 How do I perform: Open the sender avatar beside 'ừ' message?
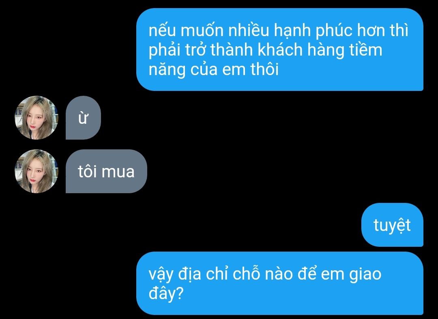(x=36, y=118)
